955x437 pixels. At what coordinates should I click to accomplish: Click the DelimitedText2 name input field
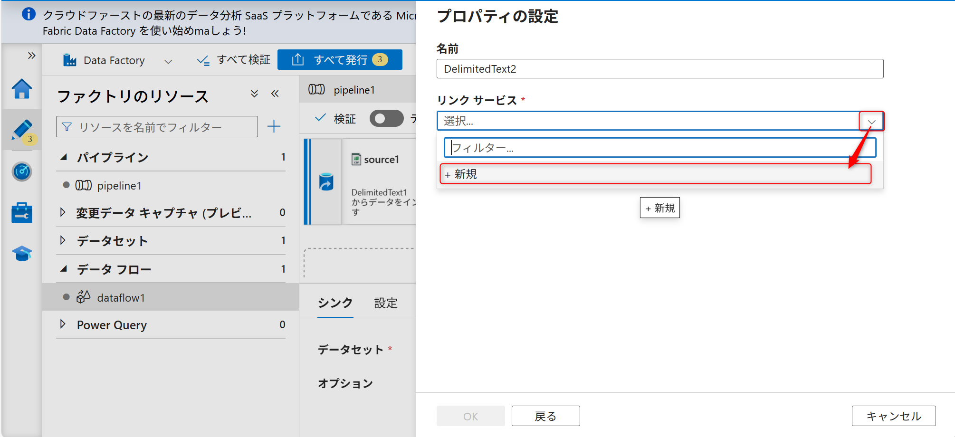(659, 68)
